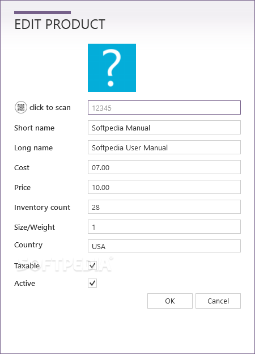This screenshot has height=354, width=255.
Task: Click the barcode scan icon
Action: tap(21, 107)
